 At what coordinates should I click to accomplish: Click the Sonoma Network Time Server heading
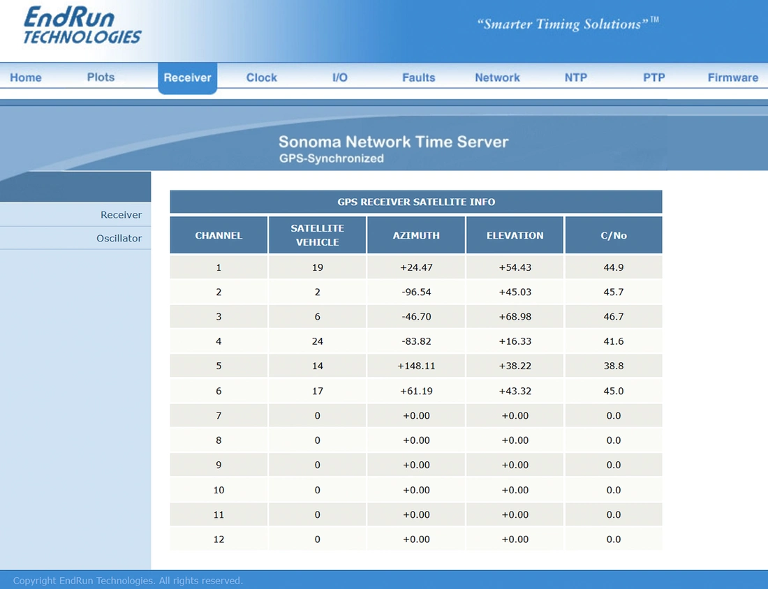[x=393, y=142]
